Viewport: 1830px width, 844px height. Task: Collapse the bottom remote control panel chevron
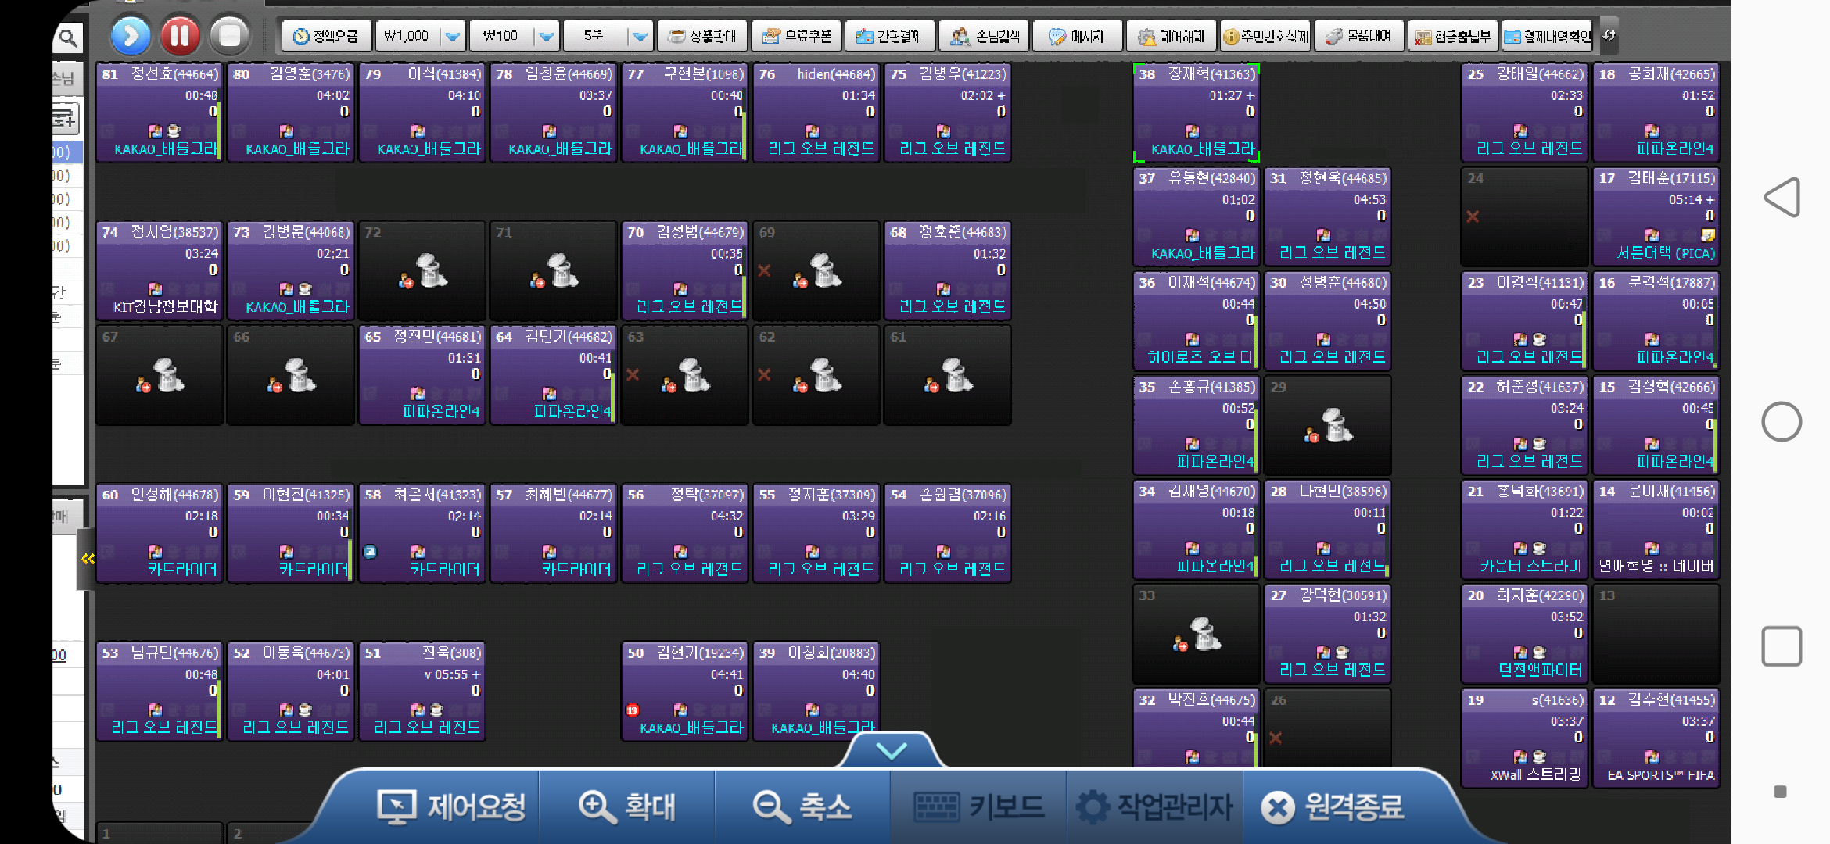coord(892,751)
